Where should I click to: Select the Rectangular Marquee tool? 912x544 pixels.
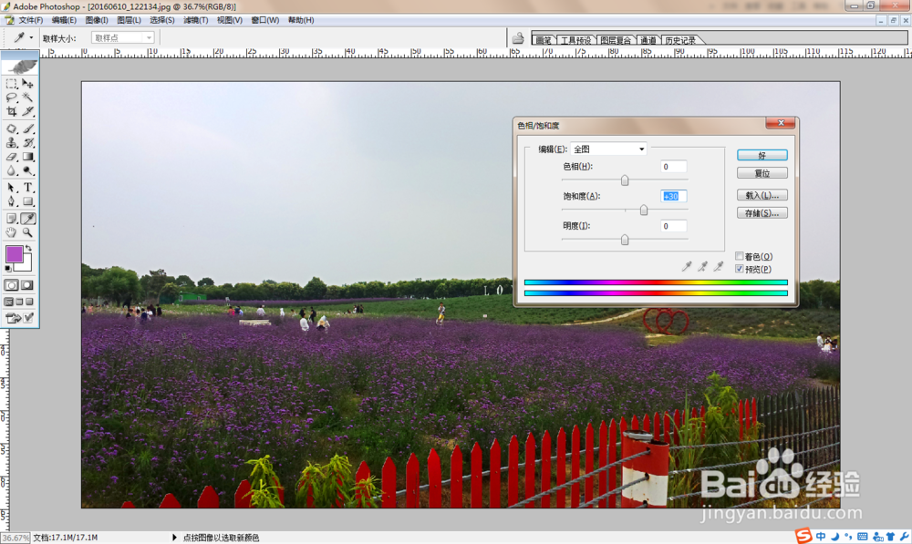coord(12,84)
